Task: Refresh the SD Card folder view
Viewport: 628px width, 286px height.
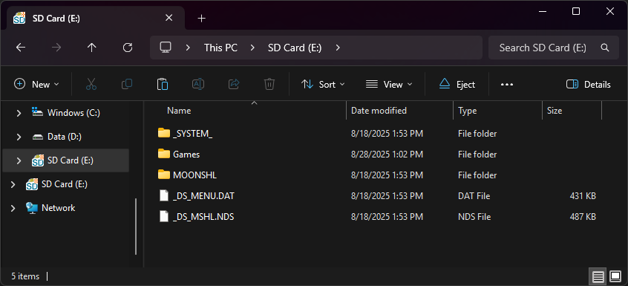Action: coord(128,48)
